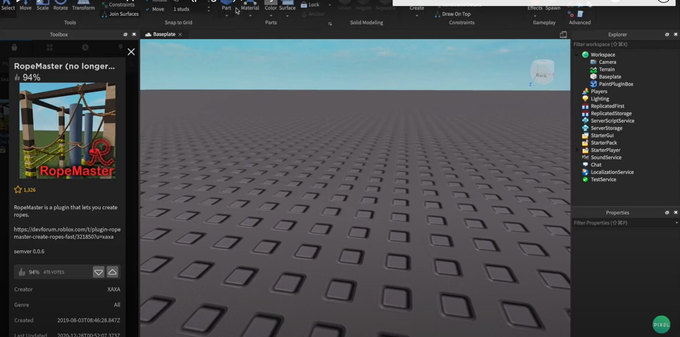Downvote the RopeMaster plugin
680x337 pixels.
98,272
